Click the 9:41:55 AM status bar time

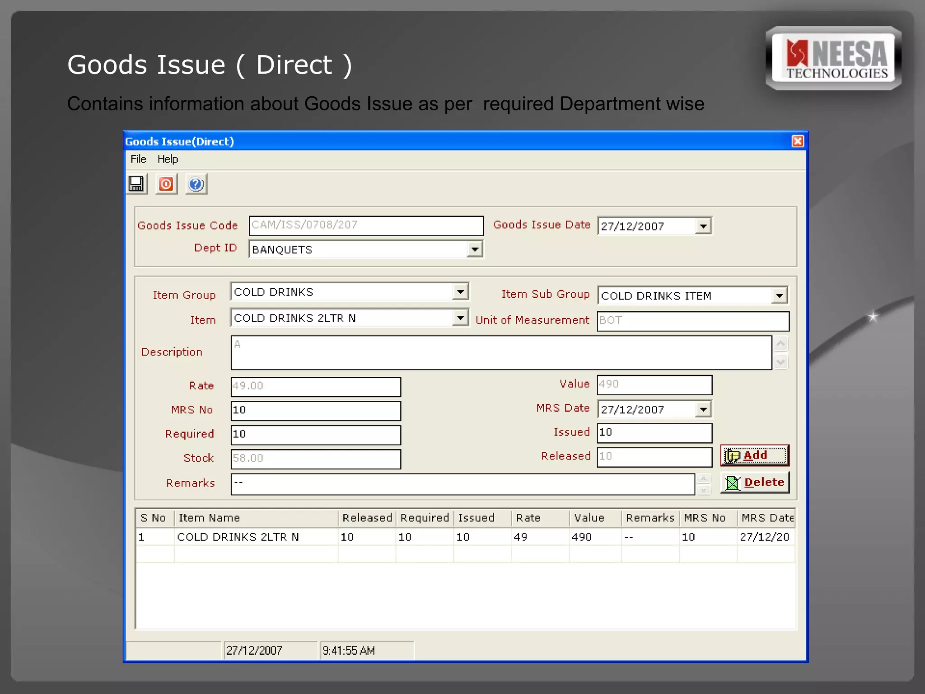[348, 651]
